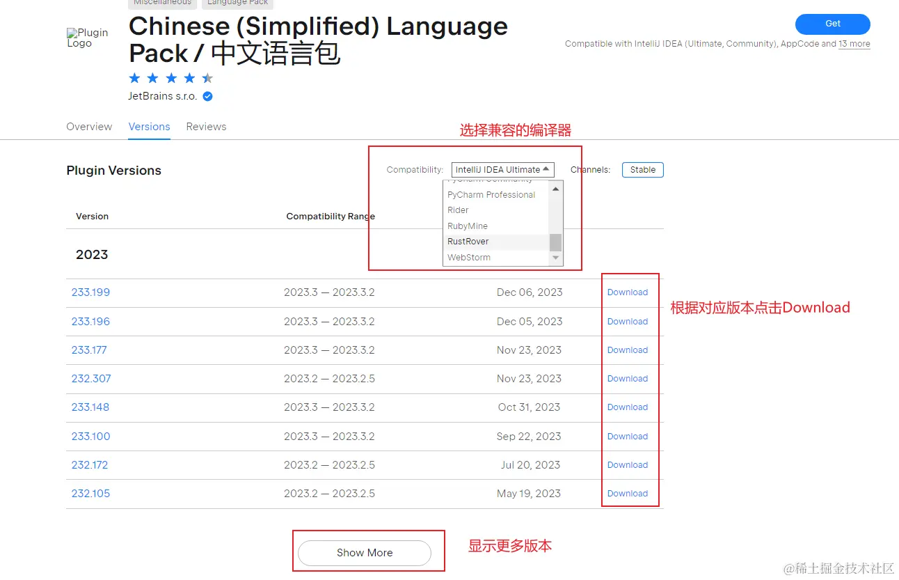Open JetBrains s.r.o. vendor link
899x580 pixels.
point(162,96)
